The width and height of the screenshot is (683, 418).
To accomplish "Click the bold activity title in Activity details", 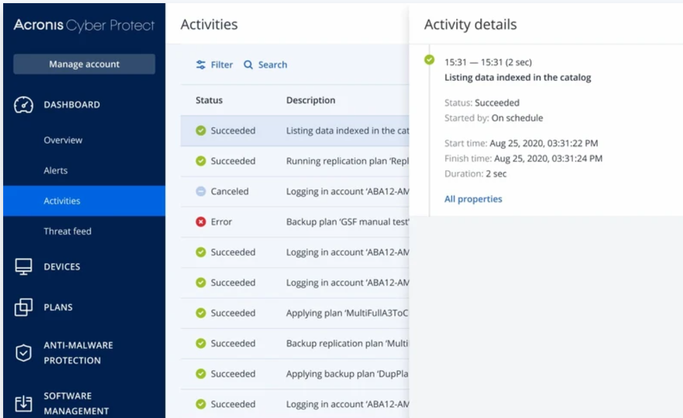I will (518, 78).
